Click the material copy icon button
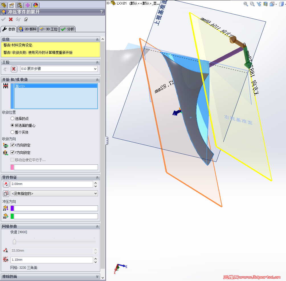The height and width of the screenshot is (281, 286). [6, 194]
